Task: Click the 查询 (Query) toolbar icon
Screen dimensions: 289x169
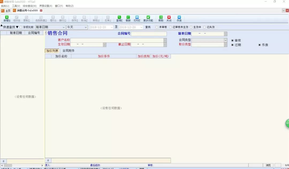Action: point(119,19)
